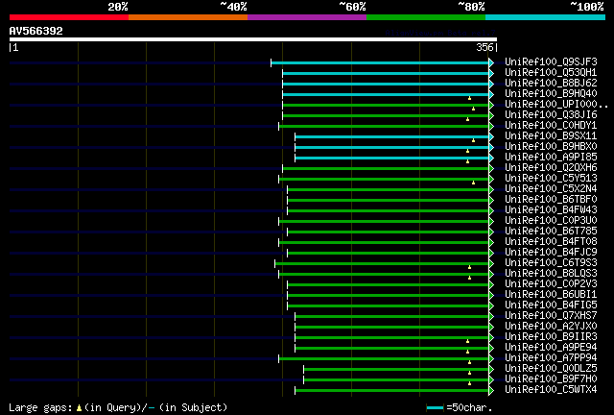Viewport: 614px width, 415px height.
Task: Click UniRef100_C5X2N4 text
Action: [551, 189]
